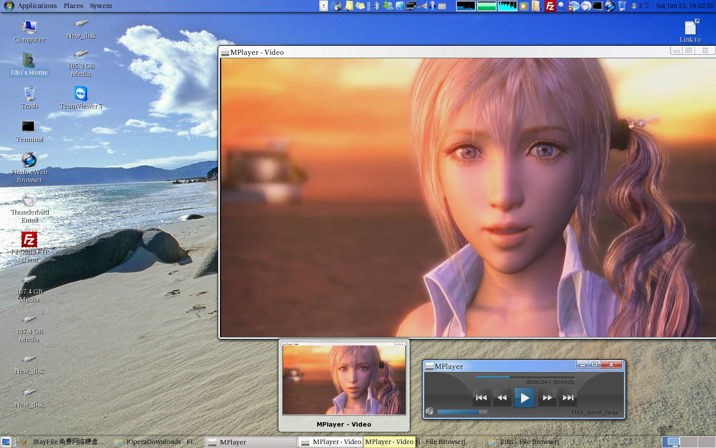The height and width of the screenshot is (448, 716).
Task: Click the MPlayer seek progress bar
Action: pos(525,377)
